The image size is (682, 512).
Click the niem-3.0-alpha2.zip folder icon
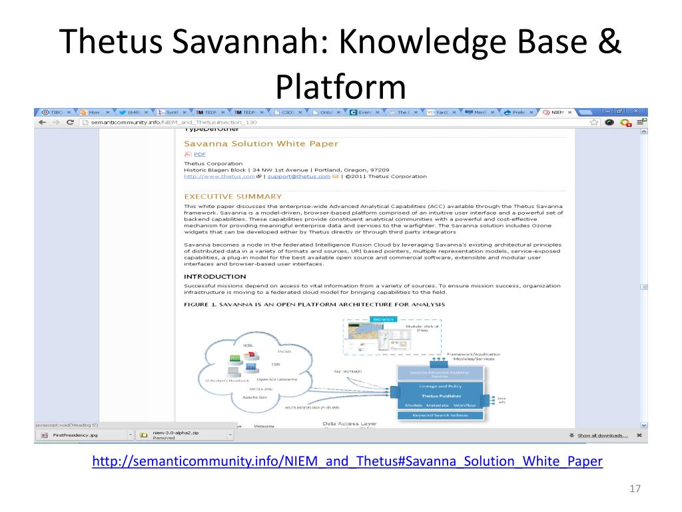point(144,435)
